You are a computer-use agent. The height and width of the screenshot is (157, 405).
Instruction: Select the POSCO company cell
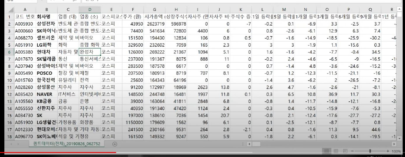[x=47, y=73]
